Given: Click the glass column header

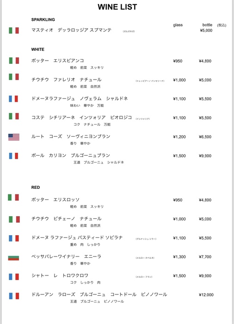Looking at the screenshot, I should point(178,25).
